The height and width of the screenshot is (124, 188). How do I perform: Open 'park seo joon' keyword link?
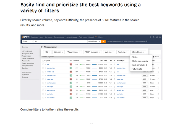tap(51, 68)
